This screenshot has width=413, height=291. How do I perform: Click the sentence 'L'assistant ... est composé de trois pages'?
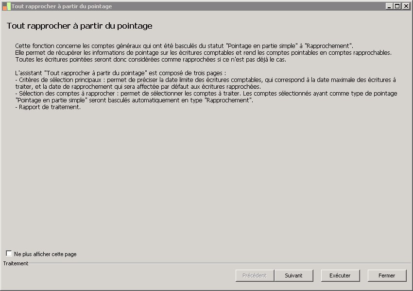121,73
